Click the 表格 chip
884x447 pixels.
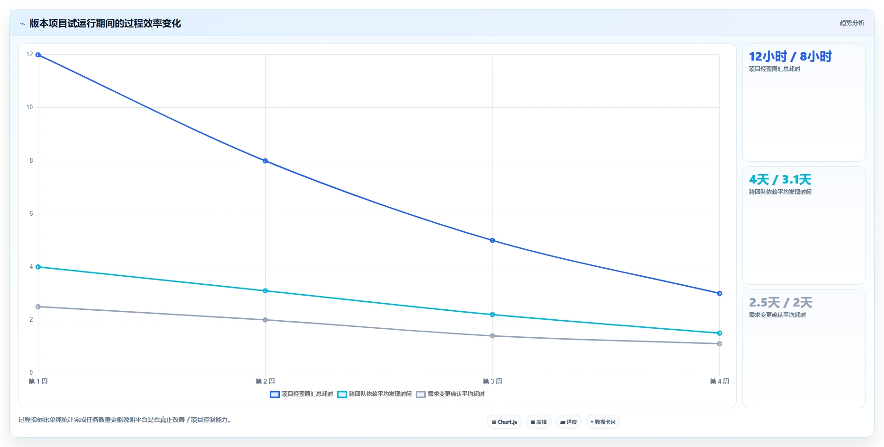[539, 422]
